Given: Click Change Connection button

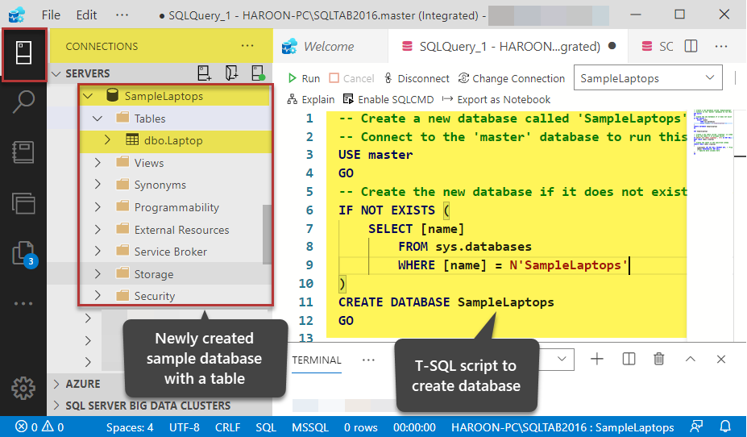Looking at the screenshot, I should click(x=511, y=78).
